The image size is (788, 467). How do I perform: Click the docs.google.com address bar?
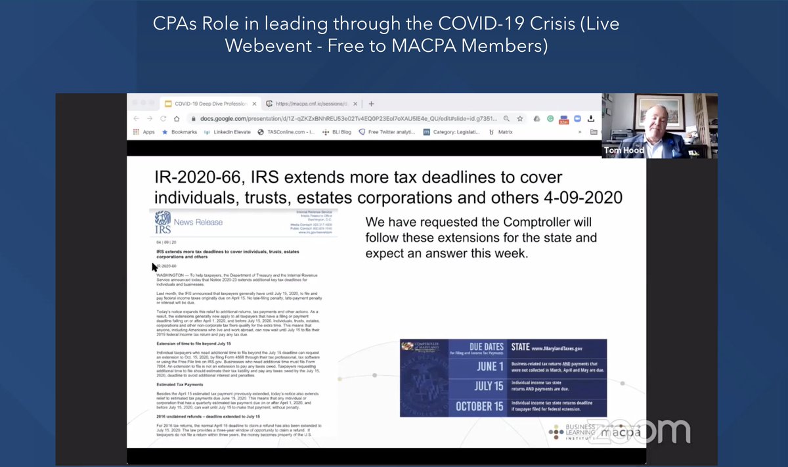pos(356,119)
